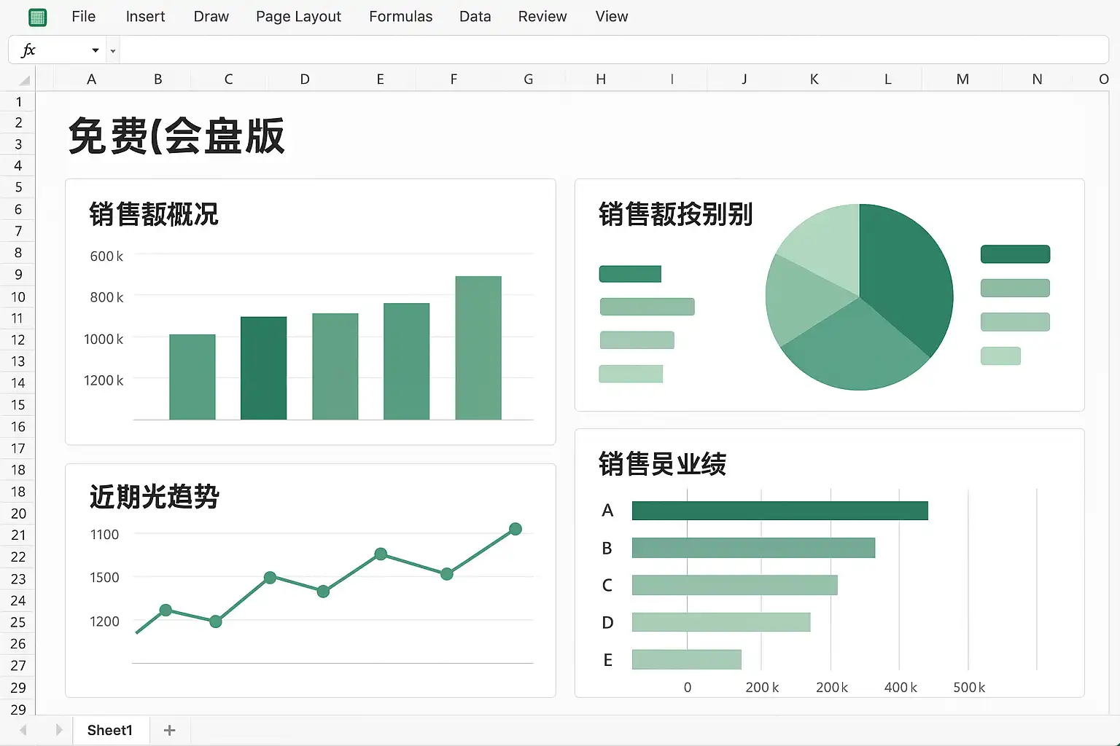Click the select-all corner triangle
Viewport: 1120px width, 746px height.
click(x=24, y=79)
